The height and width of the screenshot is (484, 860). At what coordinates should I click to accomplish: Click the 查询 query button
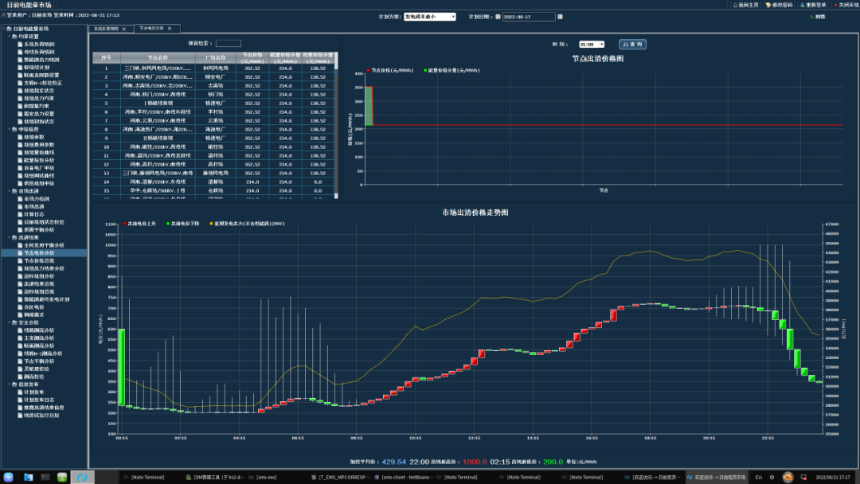pos(632,45)
